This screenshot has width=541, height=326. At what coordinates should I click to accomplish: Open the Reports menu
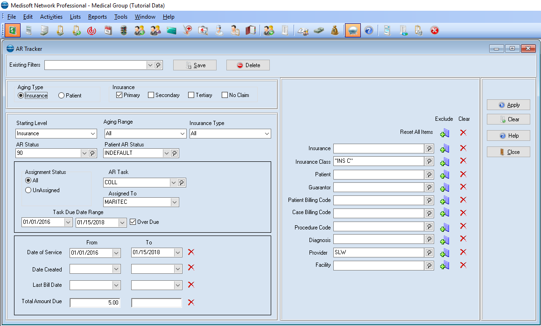tap(97, 16)
